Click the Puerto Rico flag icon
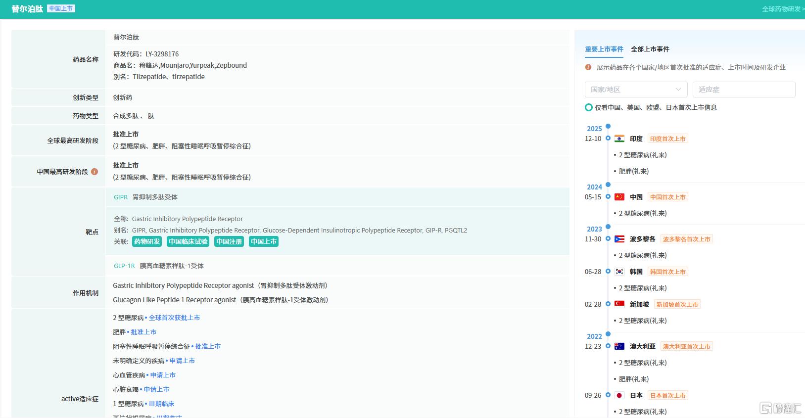805x418 pixels. click(x=619, y=239)
